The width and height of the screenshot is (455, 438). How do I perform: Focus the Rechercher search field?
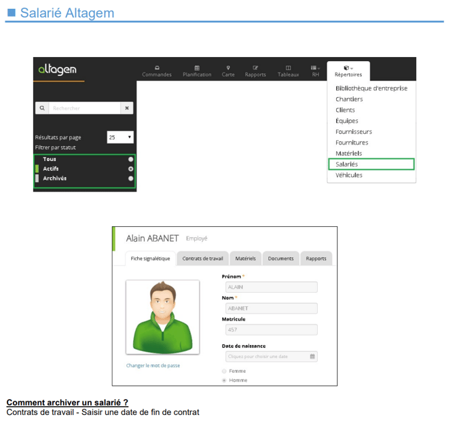pos(84,108)
